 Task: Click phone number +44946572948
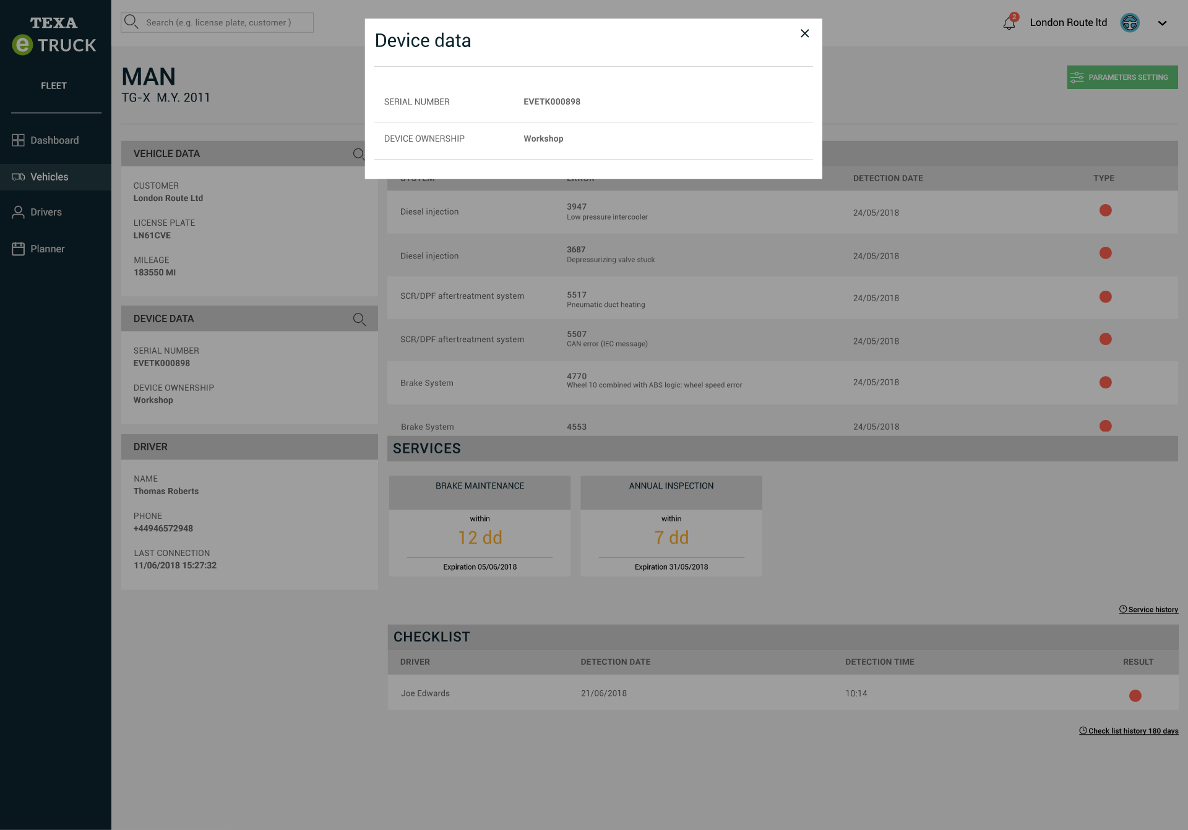coord(163,529)
